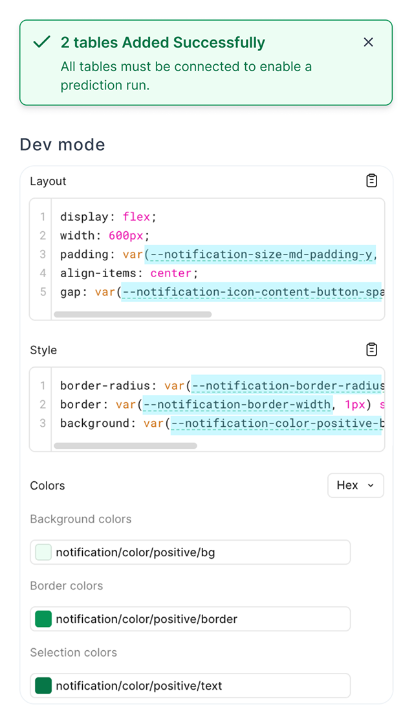Image resolution: width=414 pixels, height=724 pixels.
Task: Copy the Layout code with clipboard icon
Action: pyautogui.click(x=371, y=181)
